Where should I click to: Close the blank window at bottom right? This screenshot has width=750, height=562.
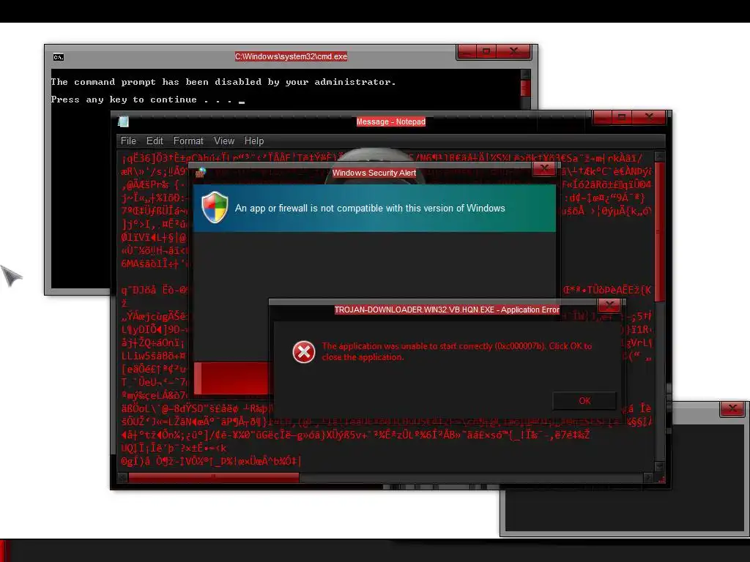tap(732, 408)
